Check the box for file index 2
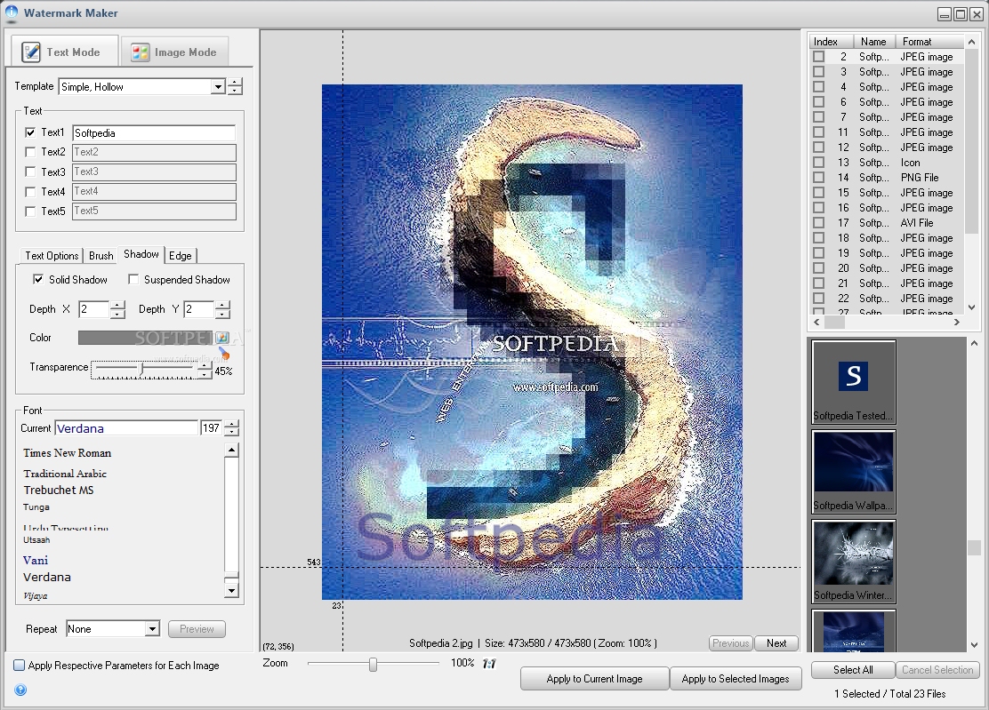This screenshot has width=989, height=710. [819, 57]
